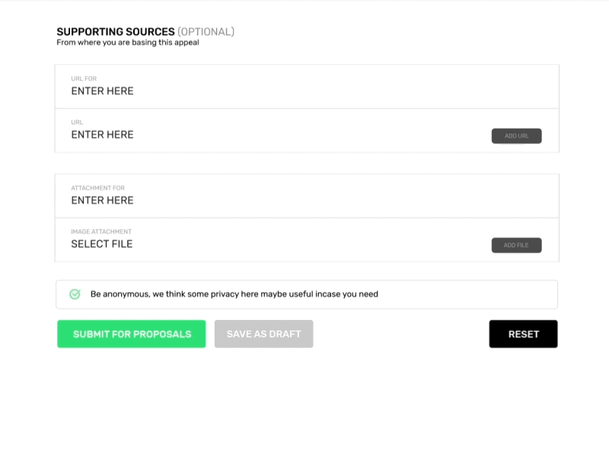Reset the form with the RESET button
Screen dimensions: 609x457
[523, 334]
